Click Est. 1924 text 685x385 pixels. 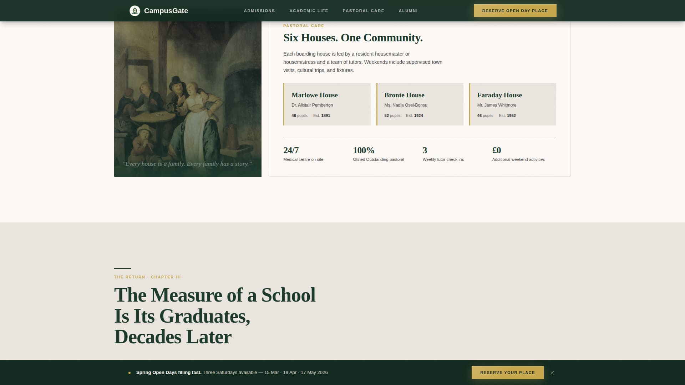pos(415,115)
